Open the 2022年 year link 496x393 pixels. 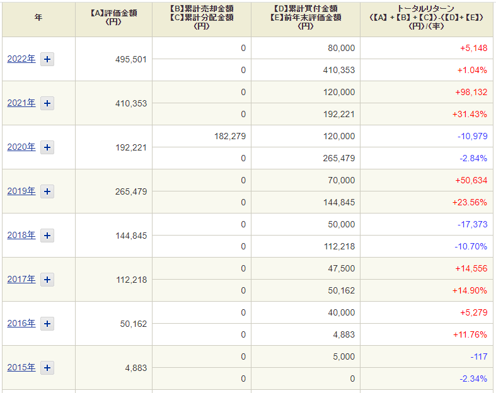(21, 59)
